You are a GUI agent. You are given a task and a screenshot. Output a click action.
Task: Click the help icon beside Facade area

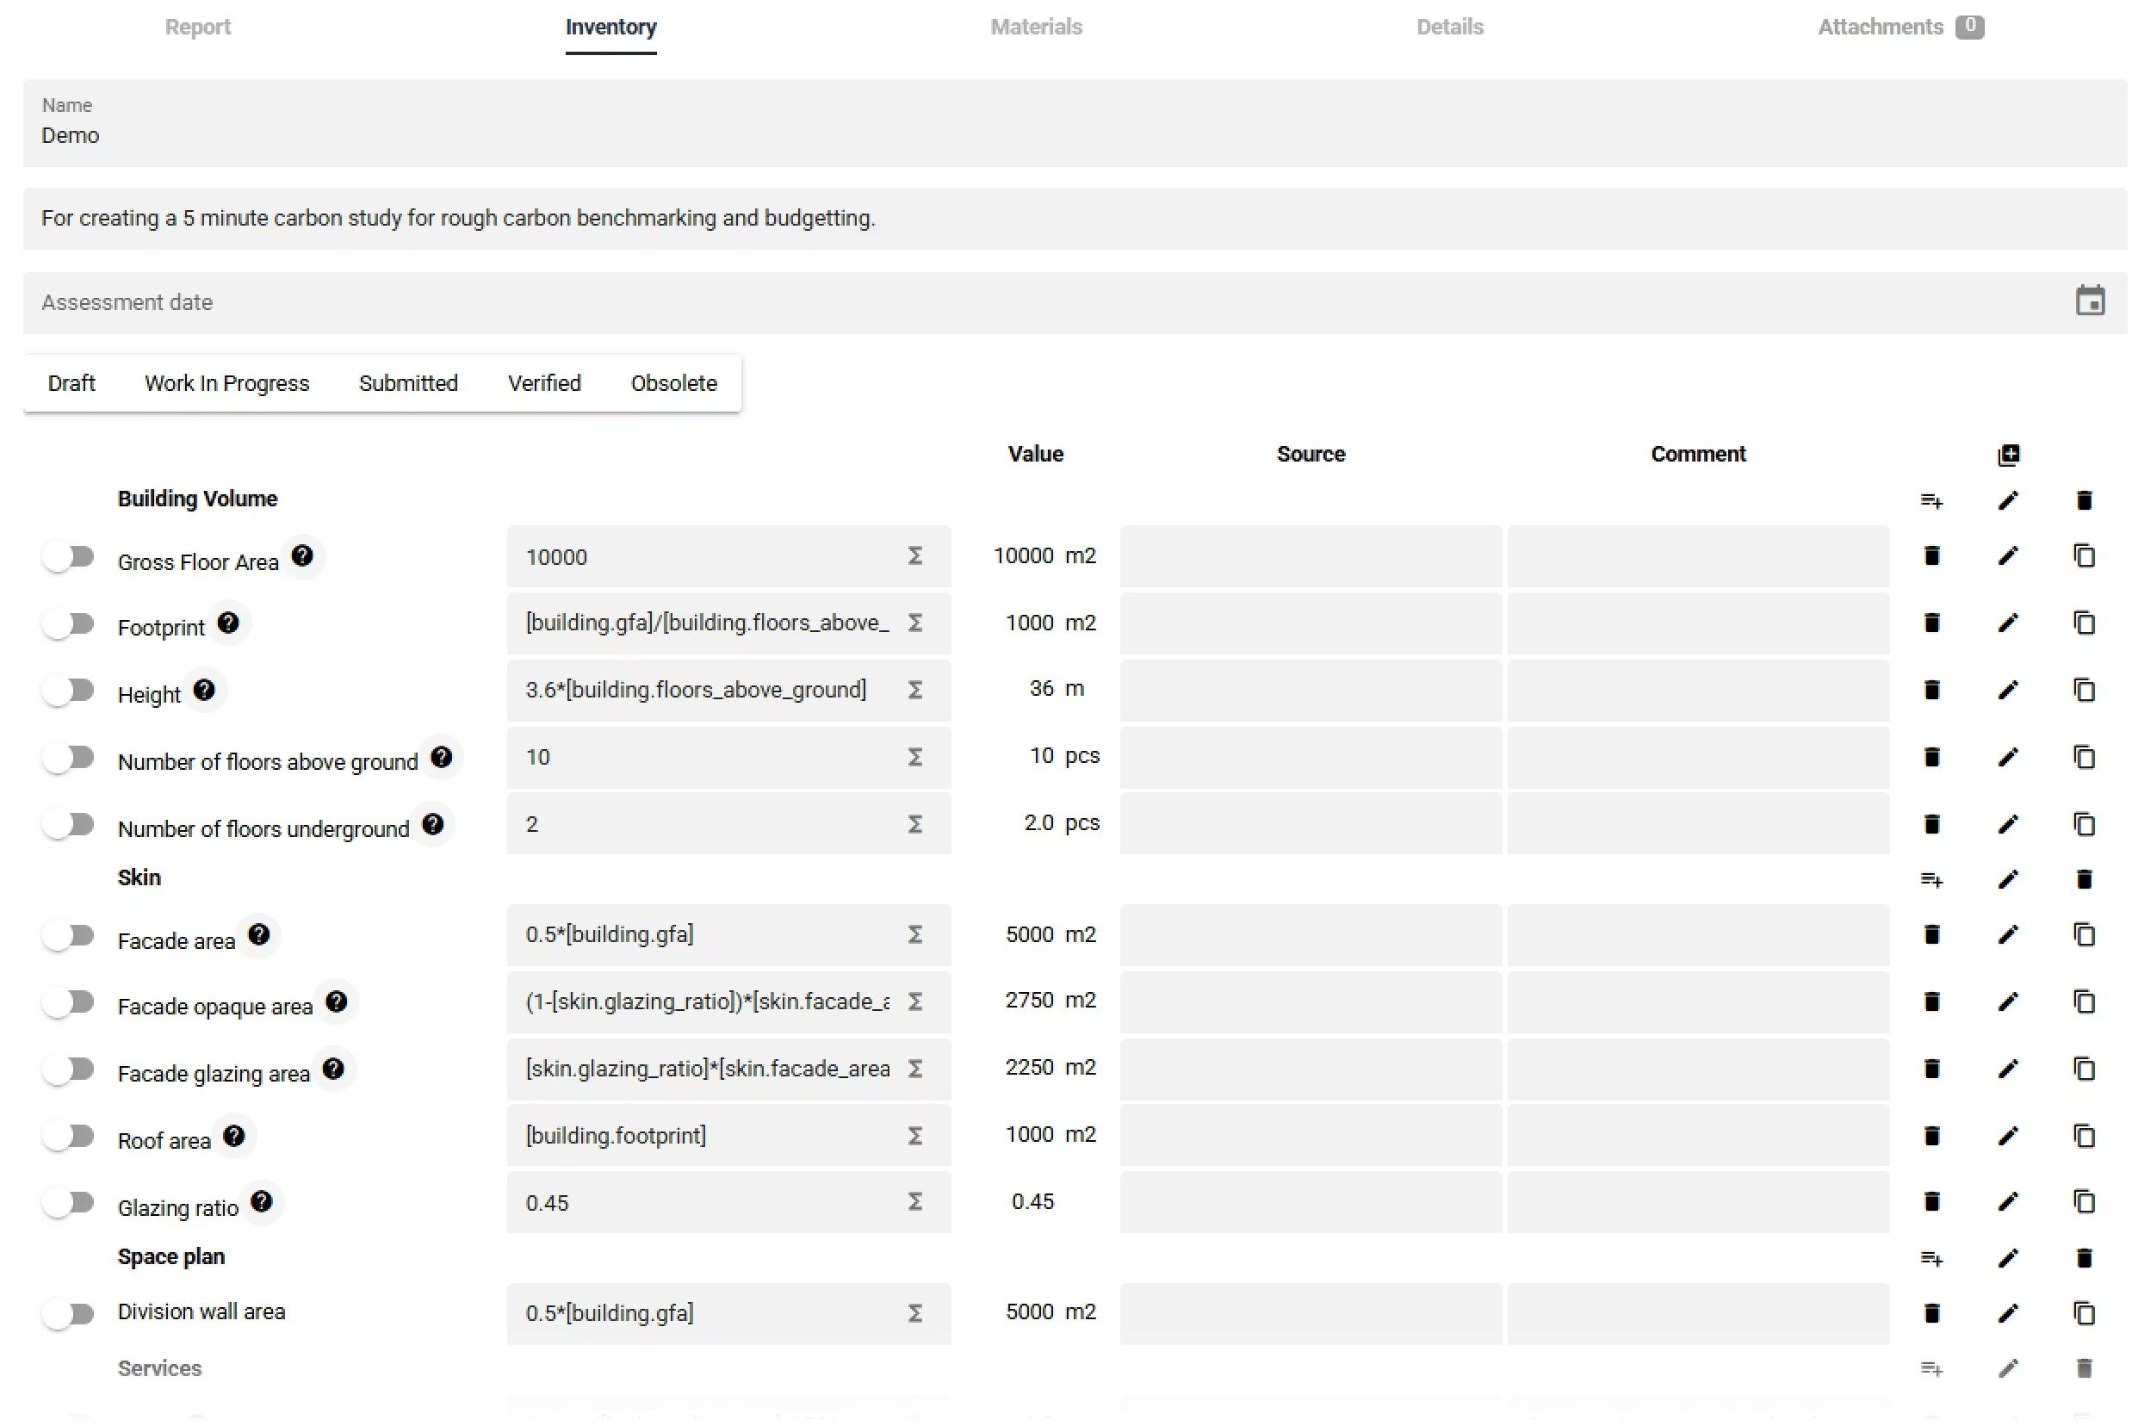click(258, 934)
